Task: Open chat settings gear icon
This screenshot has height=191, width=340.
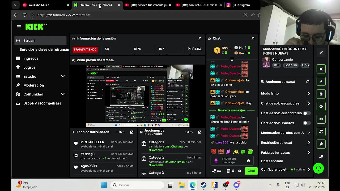Action: [x=239, y=171]
